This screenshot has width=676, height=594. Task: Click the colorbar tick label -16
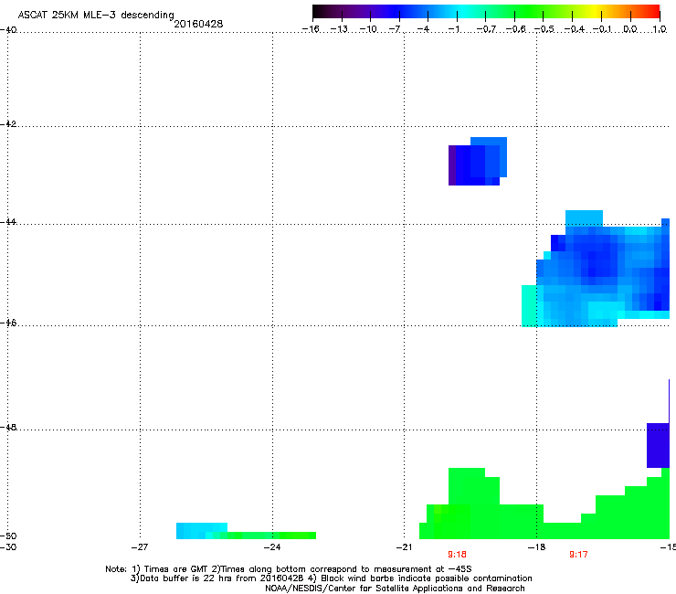point(311,29)
